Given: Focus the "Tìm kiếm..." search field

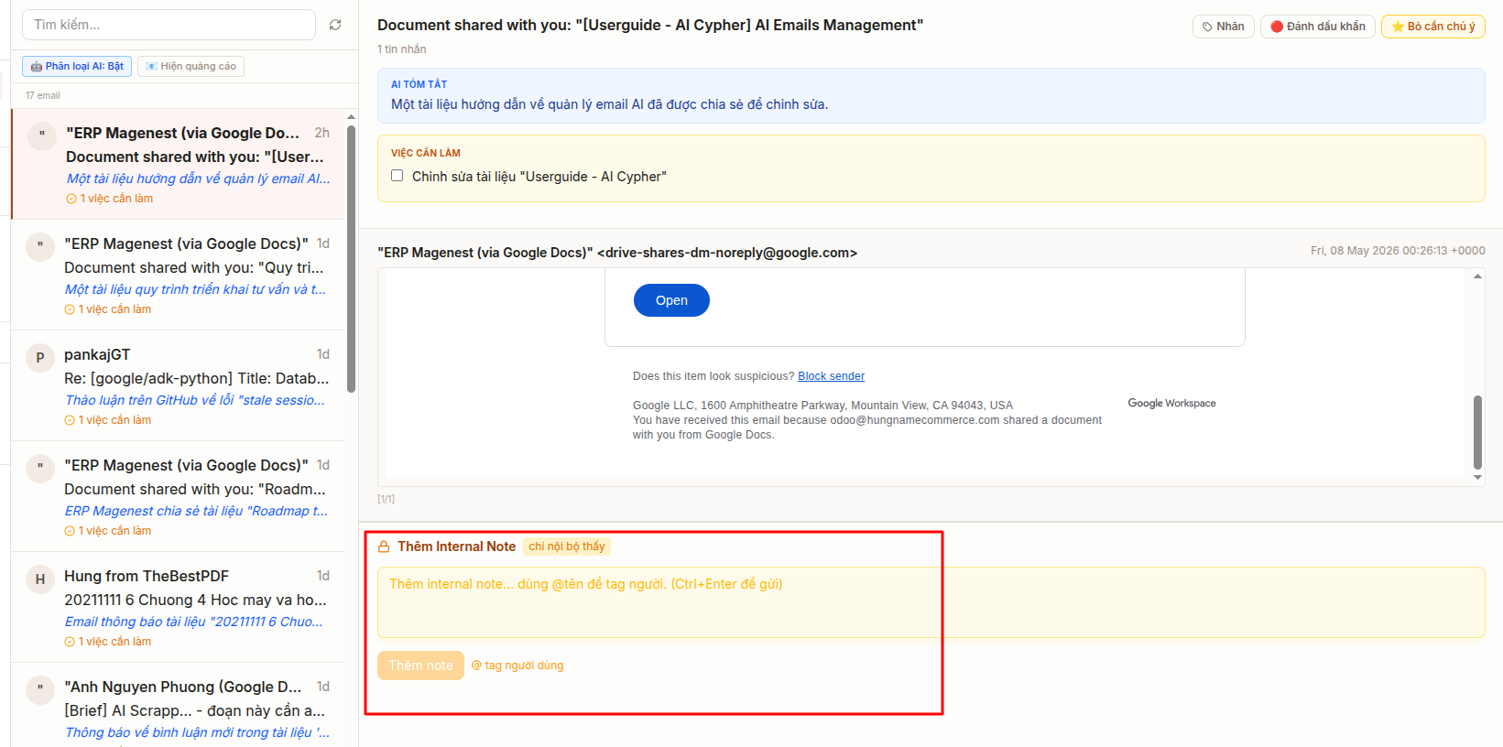Looking at the screenshot, I should (x=169, y=25).
